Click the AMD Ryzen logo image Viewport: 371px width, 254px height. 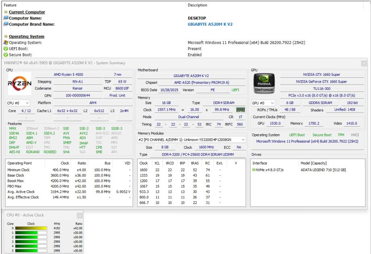19,83
